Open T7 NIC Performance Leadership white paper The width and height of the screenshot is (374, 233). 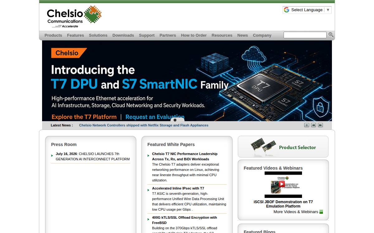185,156
